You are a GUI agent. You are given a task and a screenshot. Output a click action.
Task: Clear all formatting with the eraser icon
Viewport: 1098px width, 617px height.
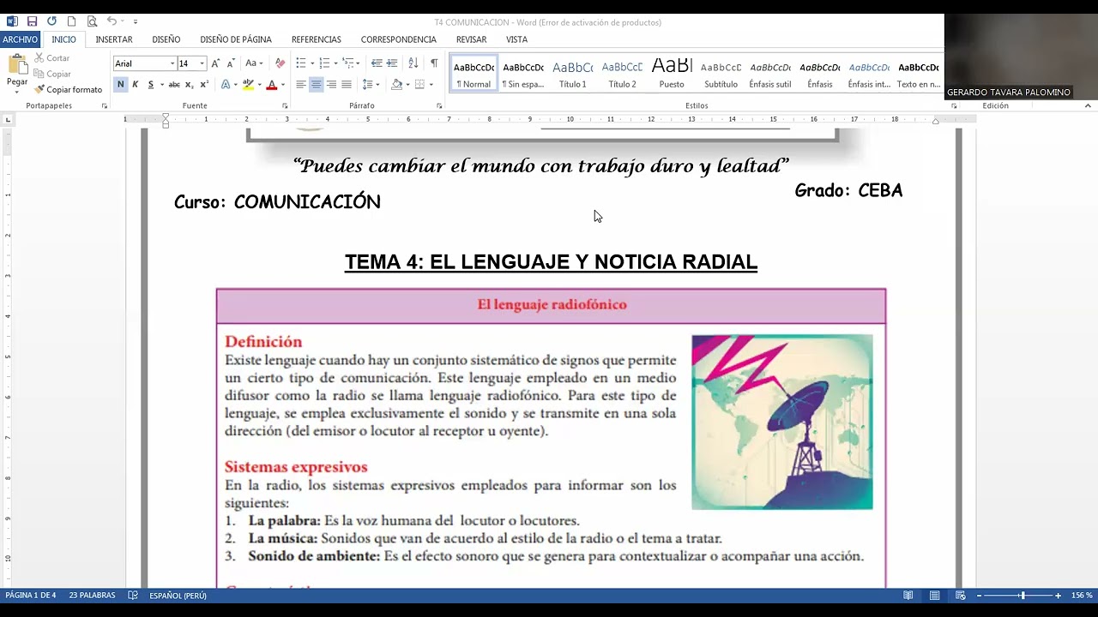pos(280,63)
